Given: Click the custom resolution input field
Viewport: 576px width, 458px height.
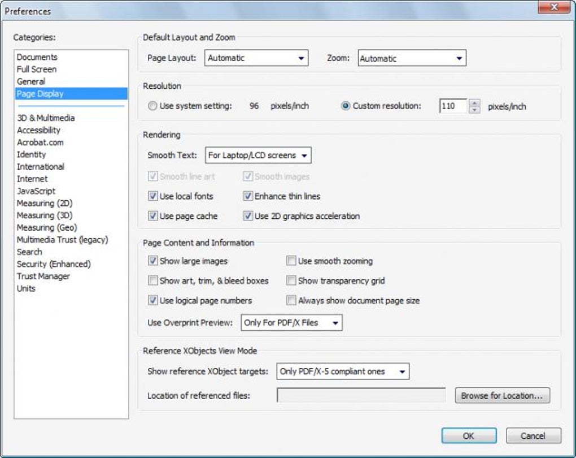Looking at the screenshot, I should tap(452, 106).
